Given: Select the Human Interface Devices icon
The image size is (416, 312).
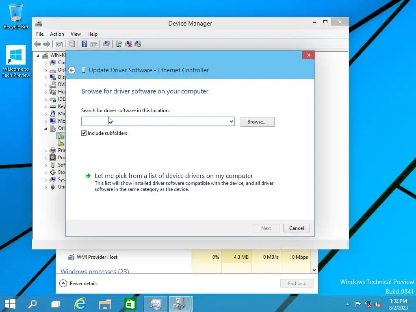Looking at the screenshot, I should 53,92.
